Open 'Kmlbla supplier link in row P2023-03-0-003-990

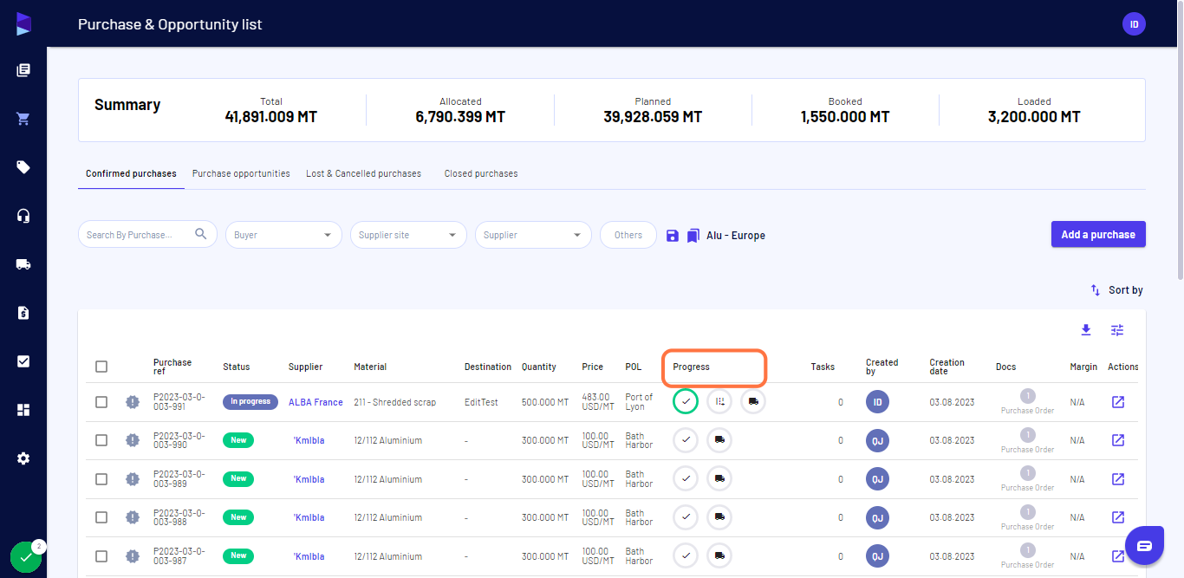click(x=309, y=440)
